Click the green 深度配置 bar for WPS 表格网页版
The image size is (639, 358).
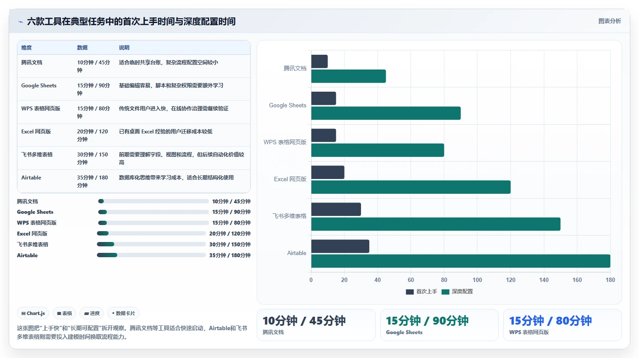click(x=377, y=150)
